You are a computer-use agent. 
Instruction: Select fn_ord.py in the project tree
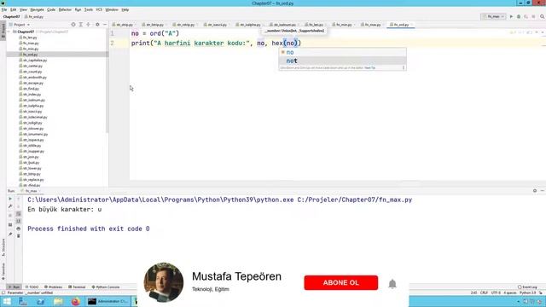click(x=57, y=55)
